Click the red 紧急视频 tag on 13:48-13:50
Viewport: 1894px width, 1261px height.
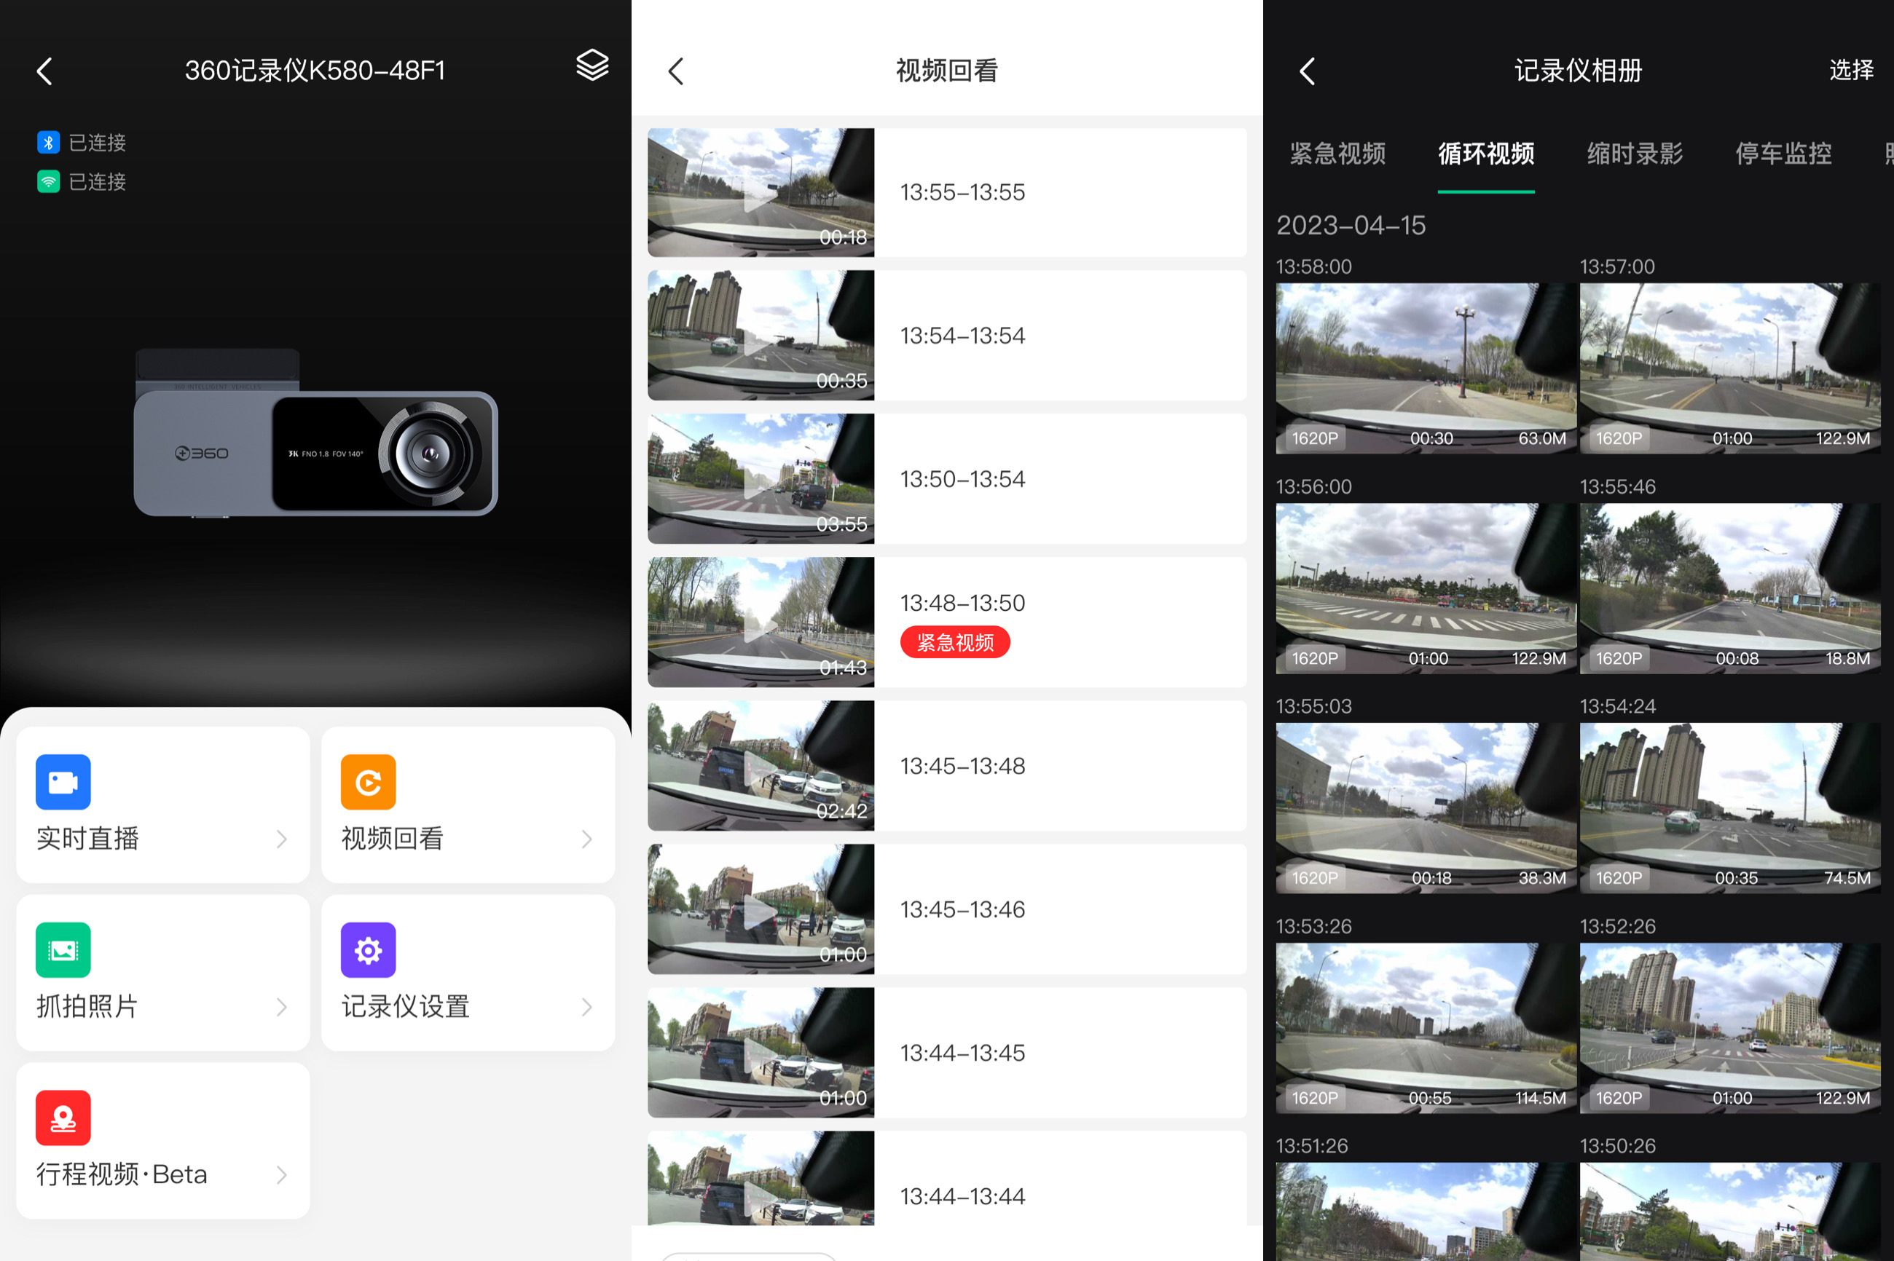pyautogui.click(x=954, y=641)
